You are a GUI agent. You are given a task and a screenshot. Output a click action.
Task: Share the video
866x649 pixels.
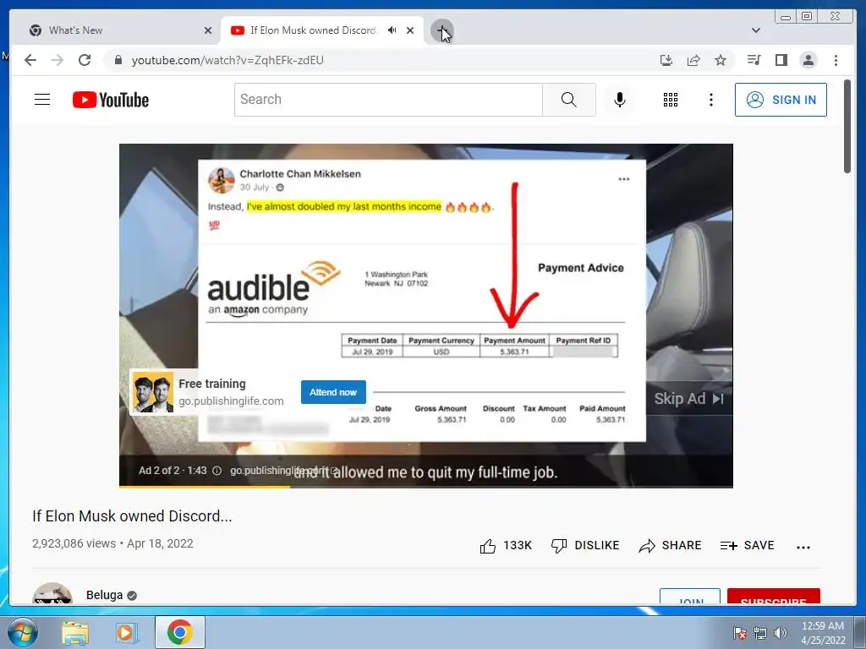pos(670,546)
